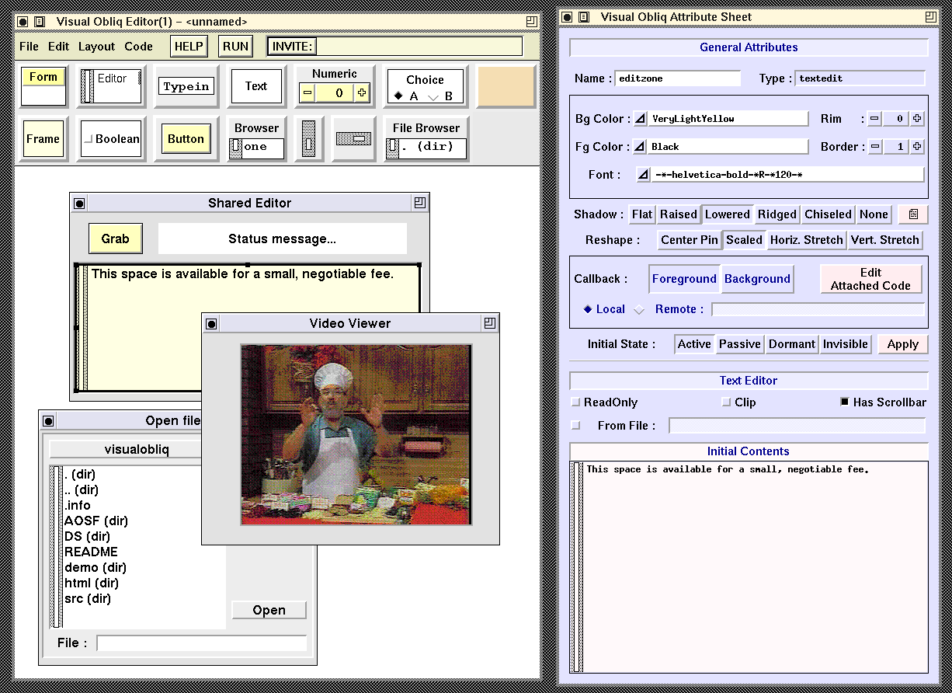Select the vertical scrollbar widget in the palette
Image resolution: width=952 pixels, height=693 pixels.
pos(309,139)
